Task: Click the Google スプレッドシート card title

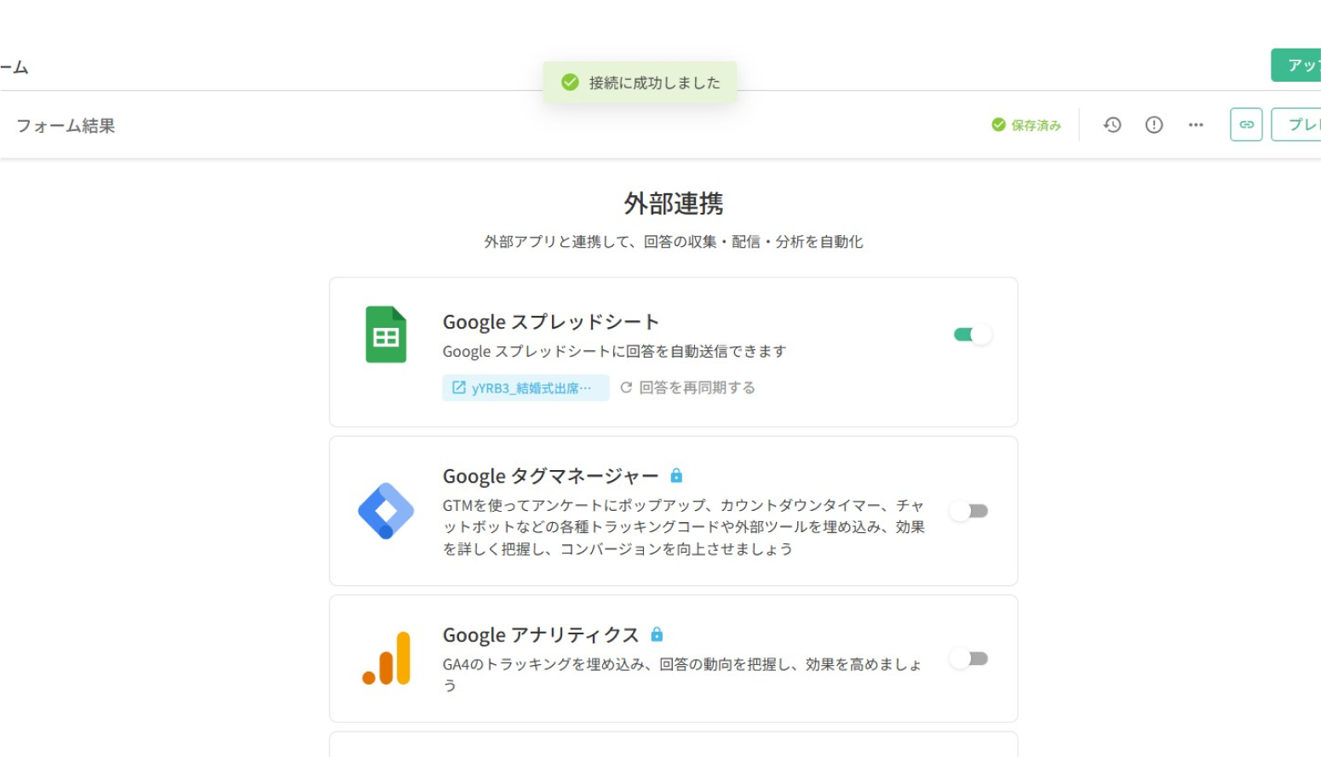Action: coord(551,322)
